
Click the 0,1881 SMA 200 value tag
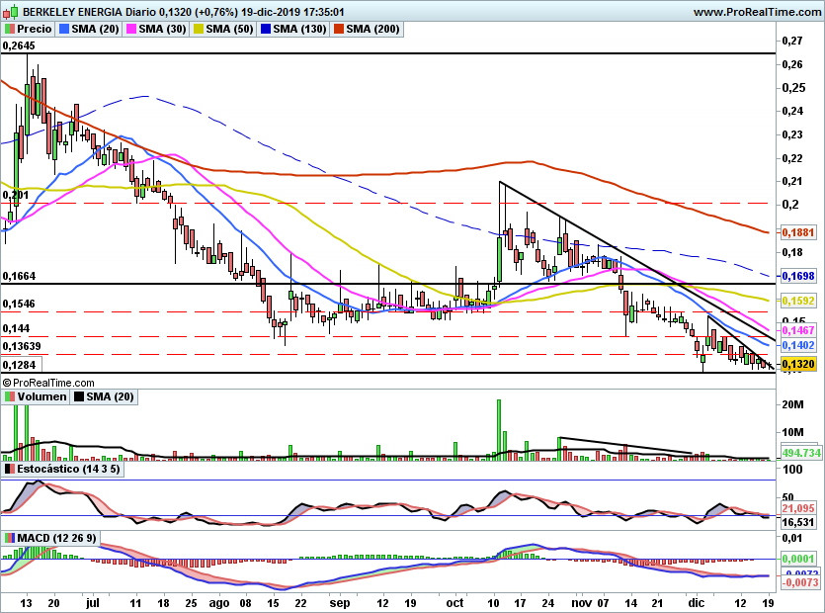796,232
